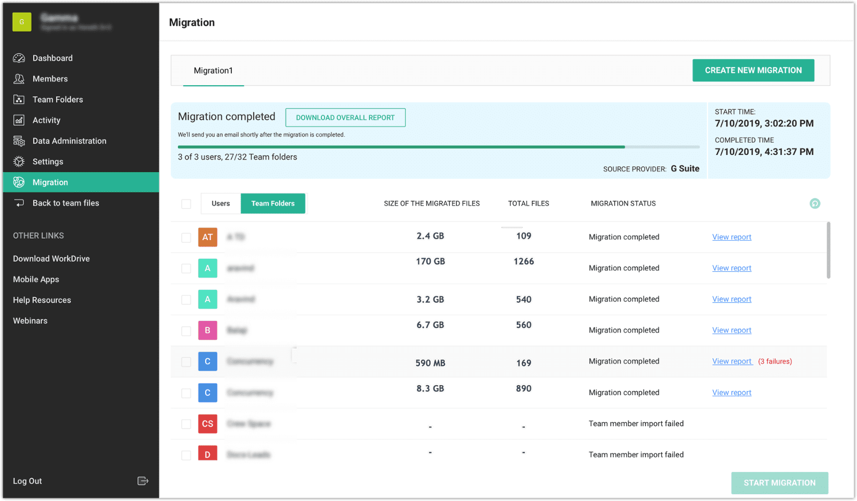The width and height of the screenshot is (857, 501).
Task: Click the Create New Migration button
Action: pyautogui.click(x=753, y=71)
